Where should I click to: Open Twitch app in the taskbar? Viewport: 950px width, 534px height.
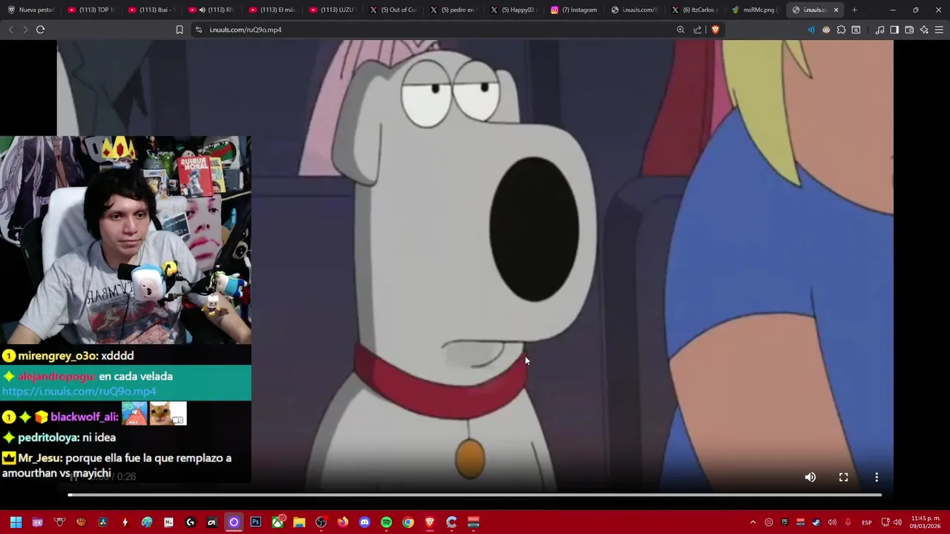[38, 522]
